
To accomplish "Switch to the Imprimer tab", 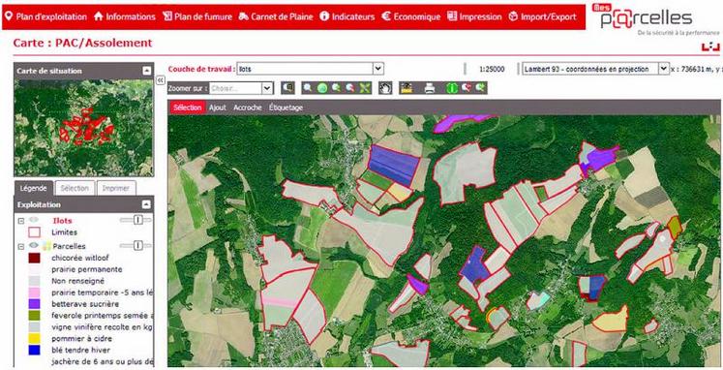I will click(116, 188).
